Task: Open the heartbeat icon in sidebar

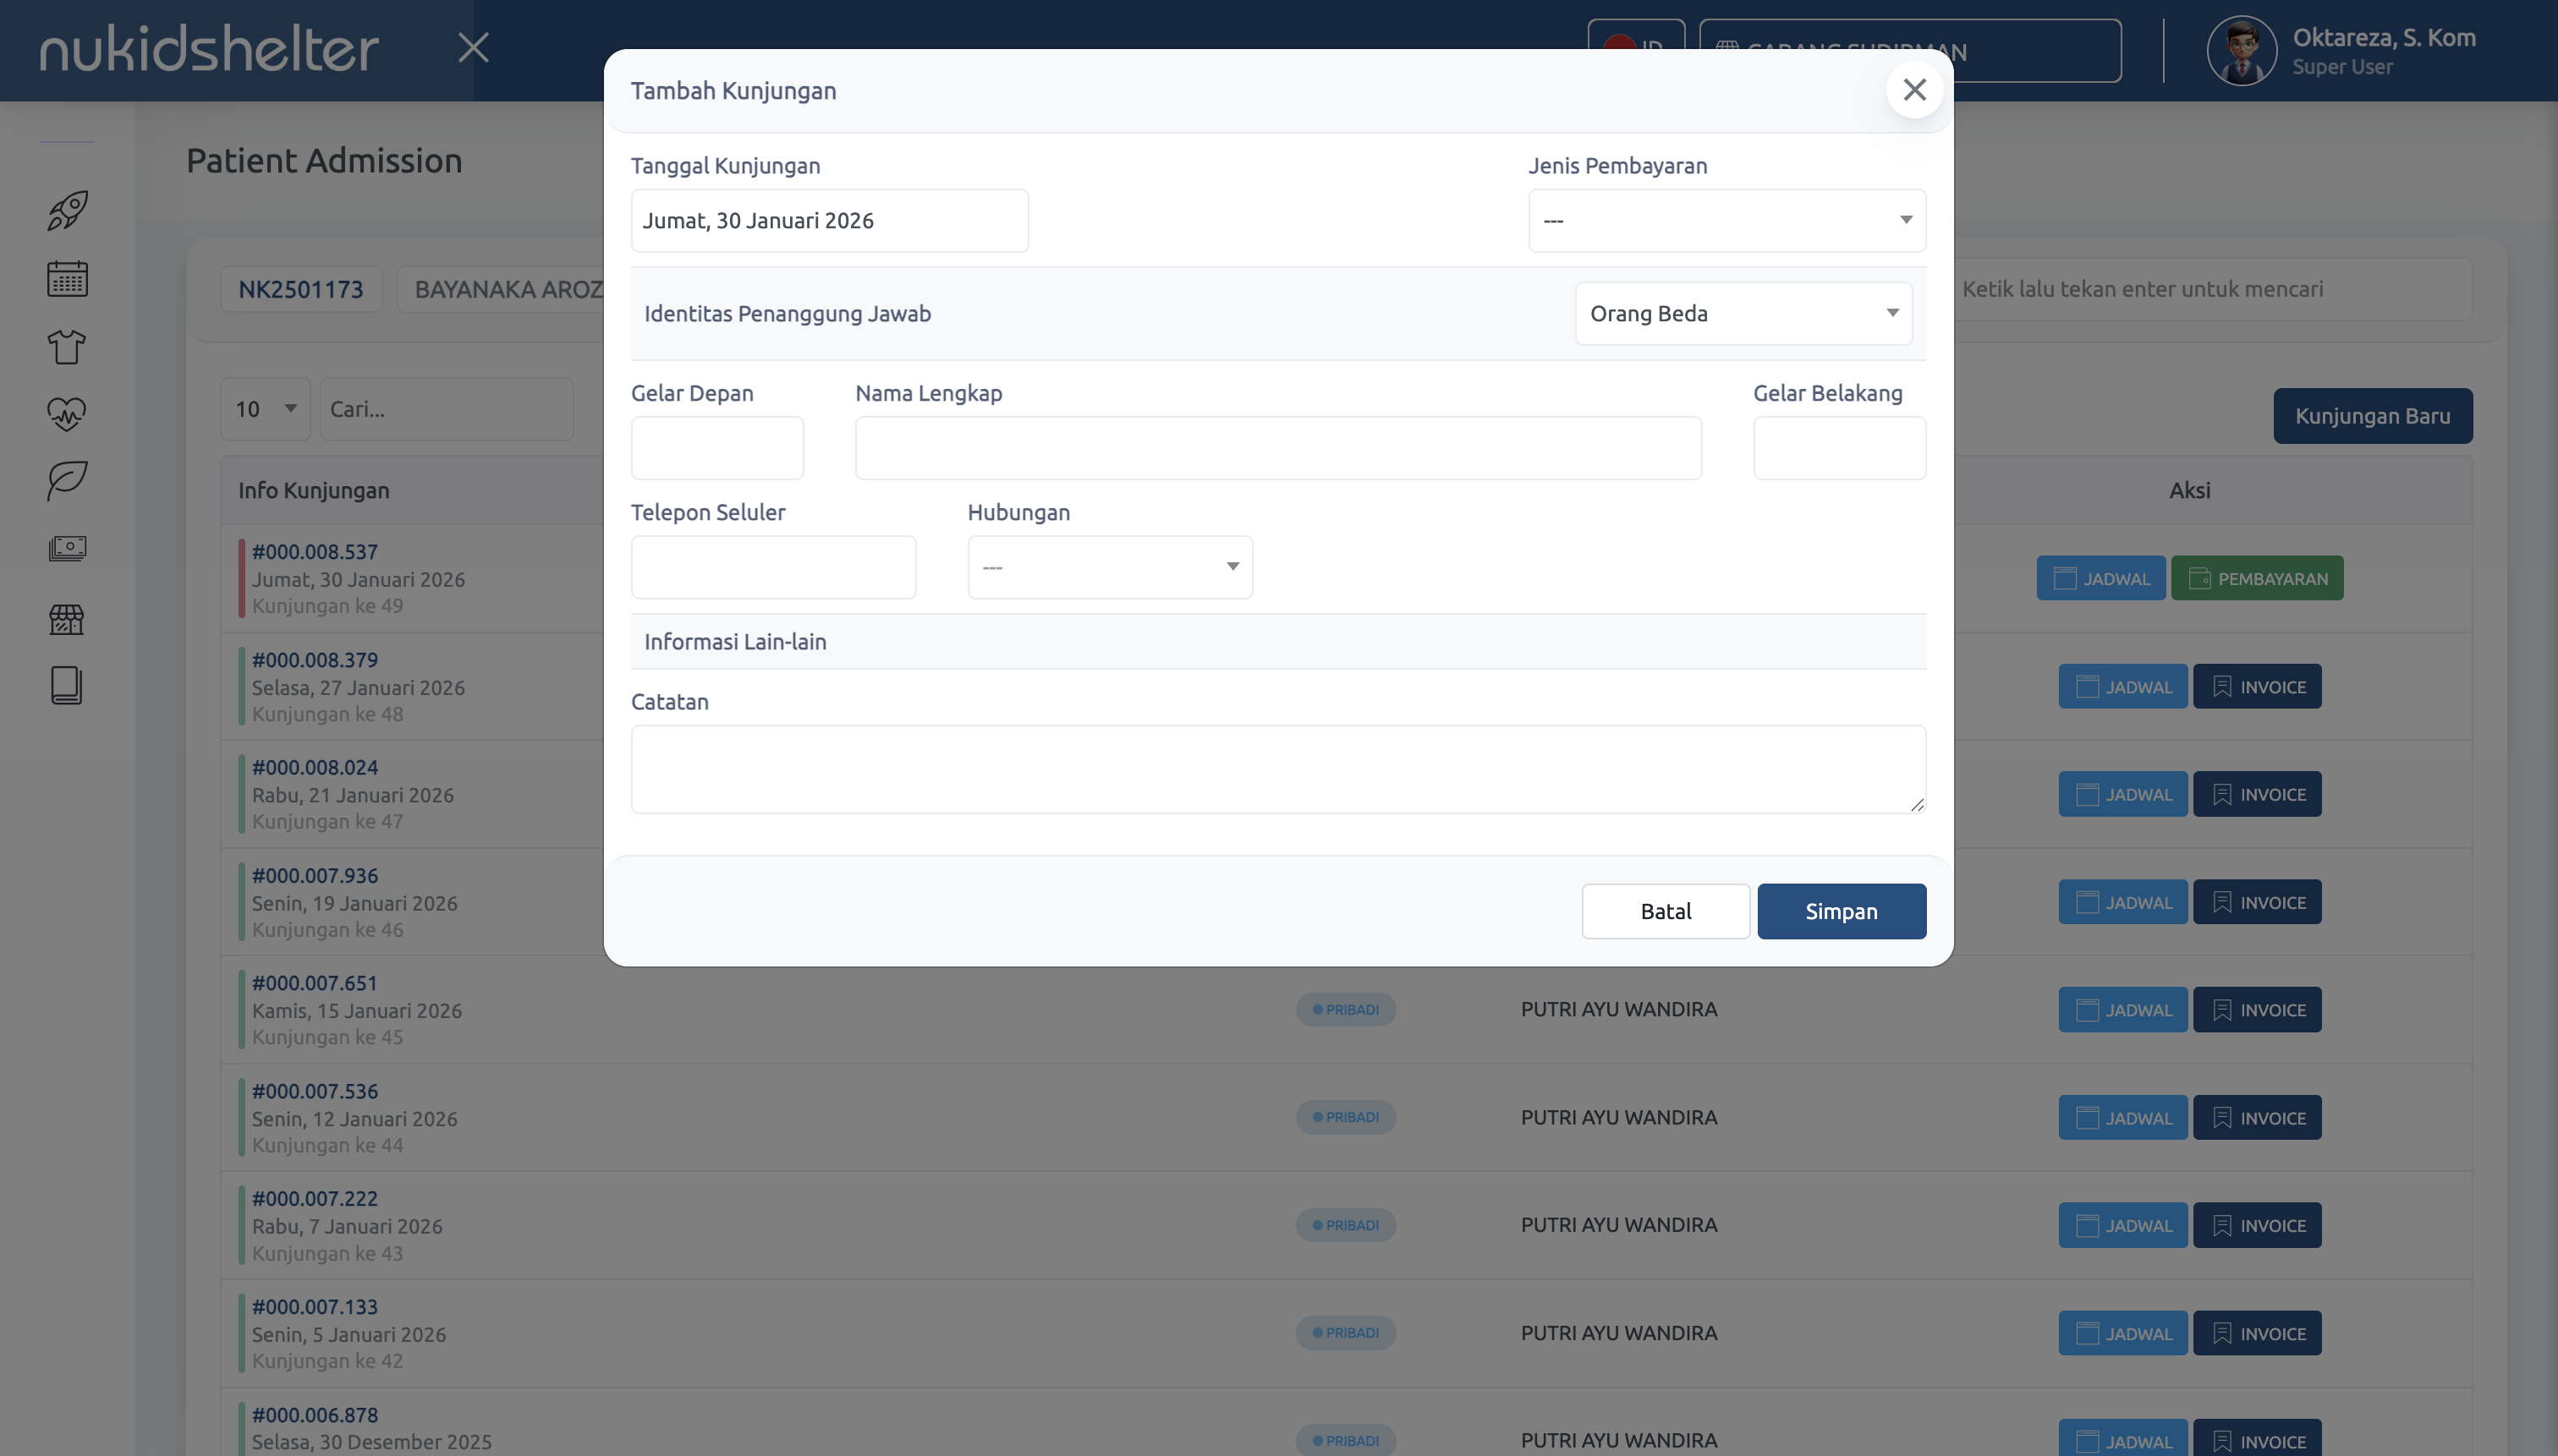Action: coord(67,413)
